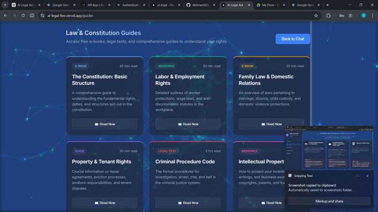Open the password manager key icon
Image resolution: width=378 pixels, height=212 pixels.
click(x=341, y=15)
